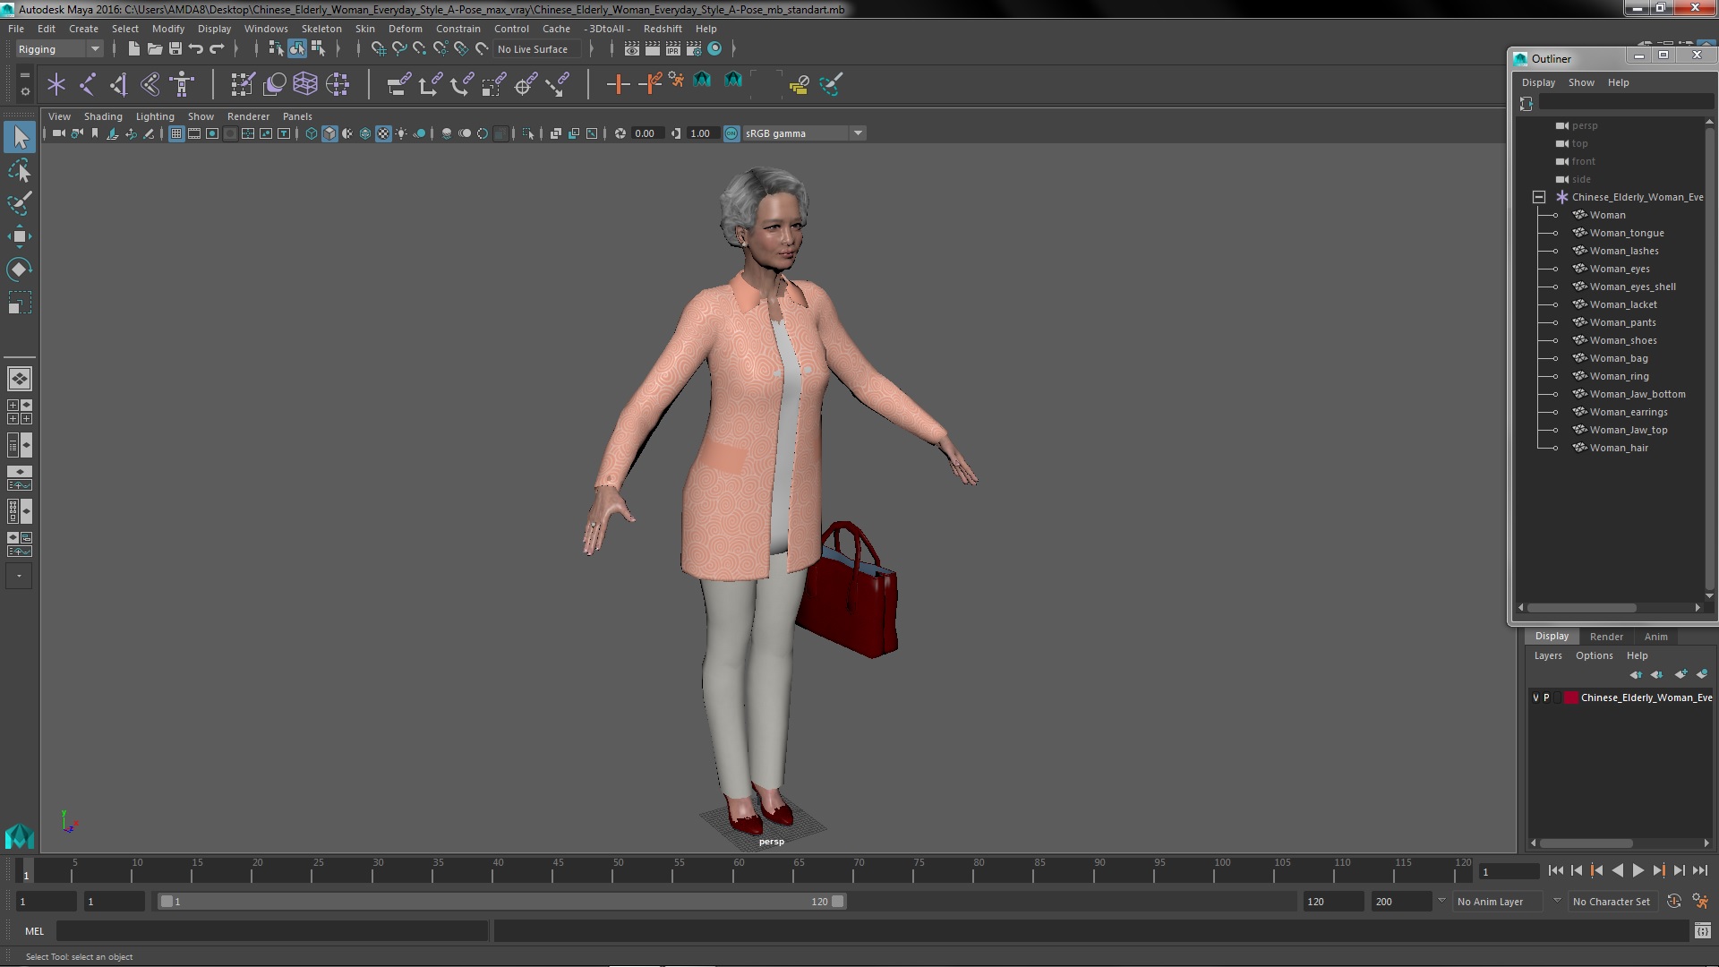Click the play forwards button

[x=1638, y=870]
